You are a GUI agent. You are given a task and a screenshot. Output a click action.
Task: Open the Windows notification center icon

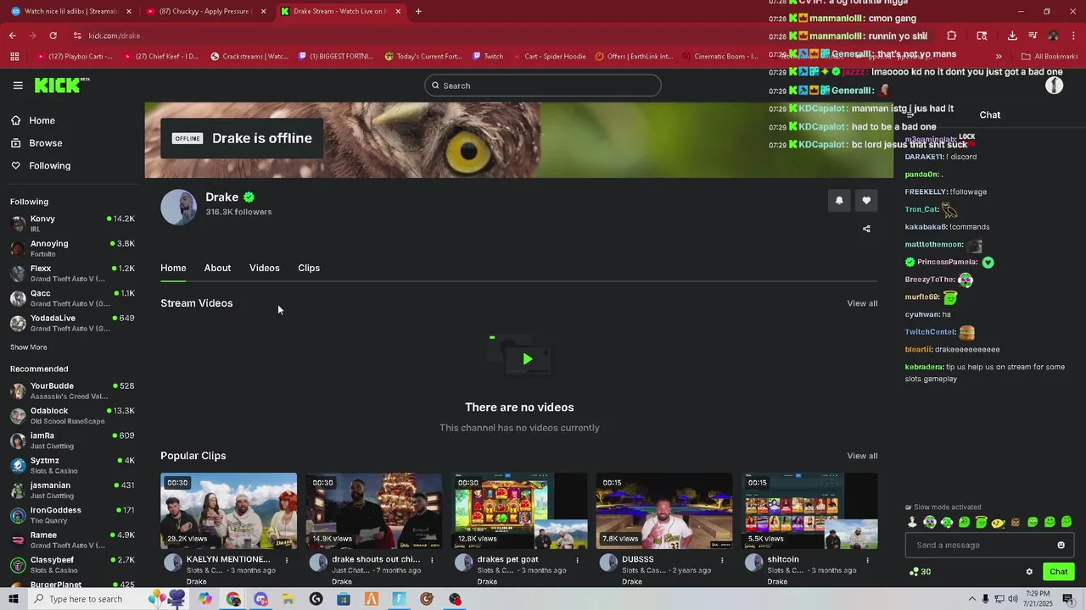click(1068, 599)
